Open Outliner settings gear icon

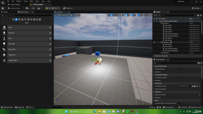(201, 16)
